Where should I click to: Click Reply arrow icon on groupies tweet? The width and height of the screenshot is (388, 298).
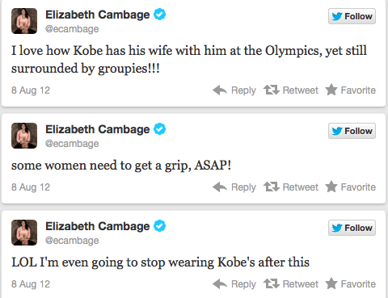coord(220,90)
